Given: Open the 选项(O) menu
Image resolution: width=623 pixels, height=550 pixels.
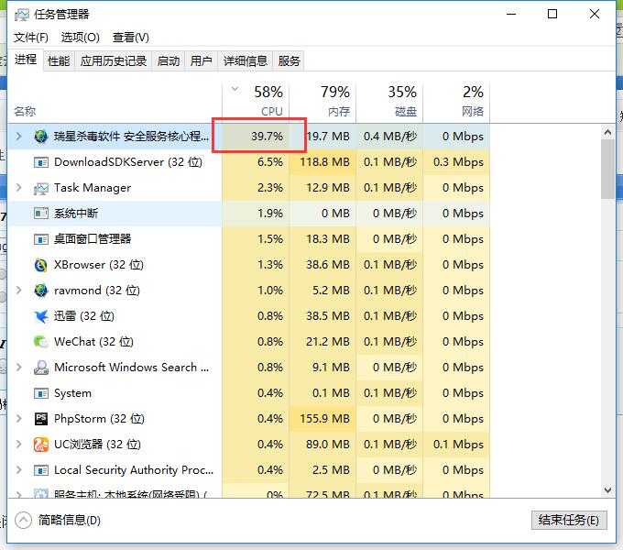Looking at the screenshot, I should tap(81, 38).
